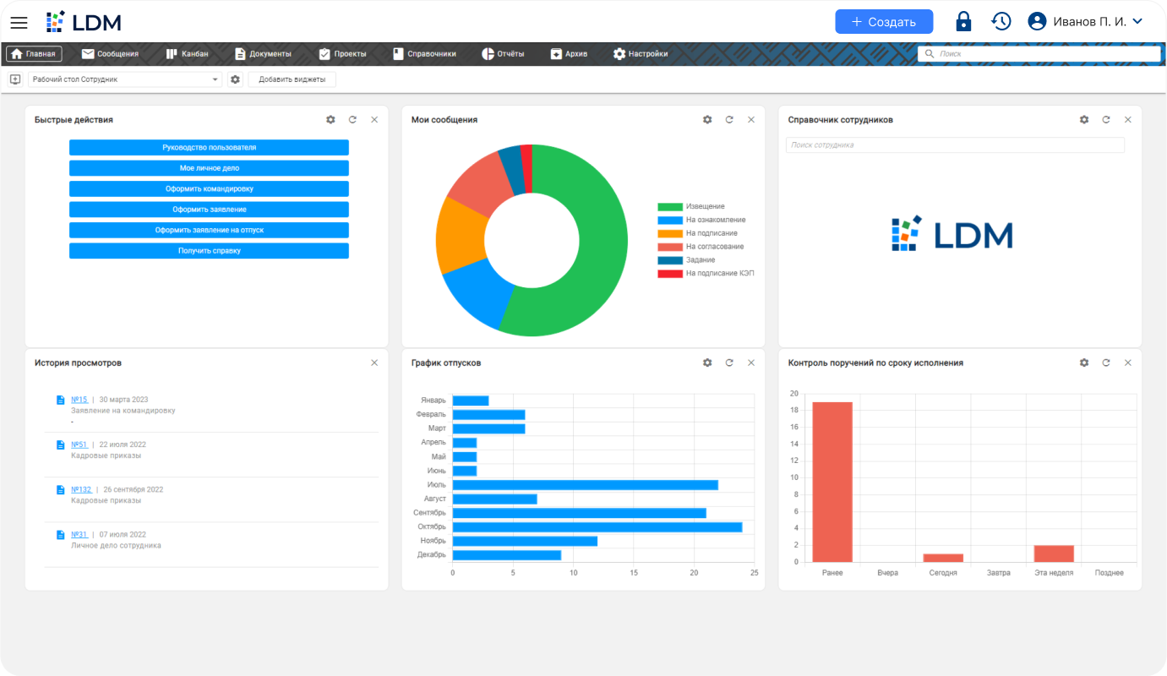The image size is (1167, 676).
Task: Click document icon beside №15
Action: point(60,400)
